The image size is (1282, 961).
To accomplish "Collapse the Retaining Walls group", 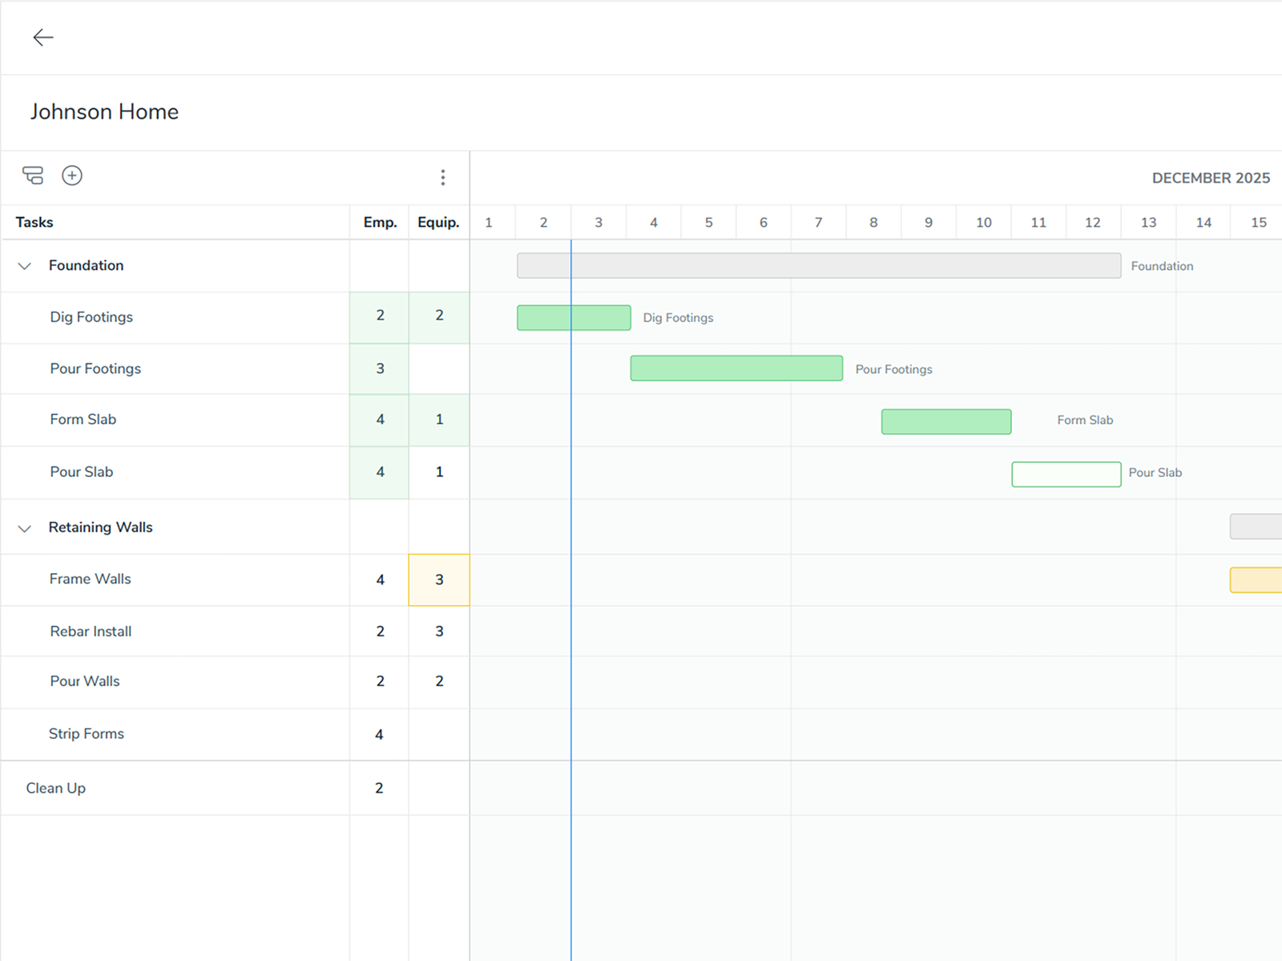I will point(24,527).
